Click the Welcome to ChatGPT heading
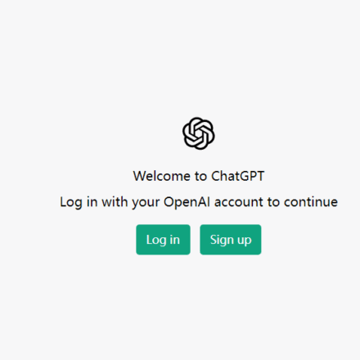 tap(199, 176)
